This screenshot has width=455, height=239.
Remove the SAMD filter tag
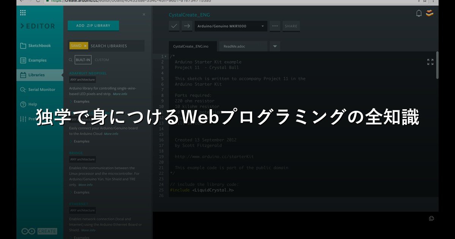(85, 45)
